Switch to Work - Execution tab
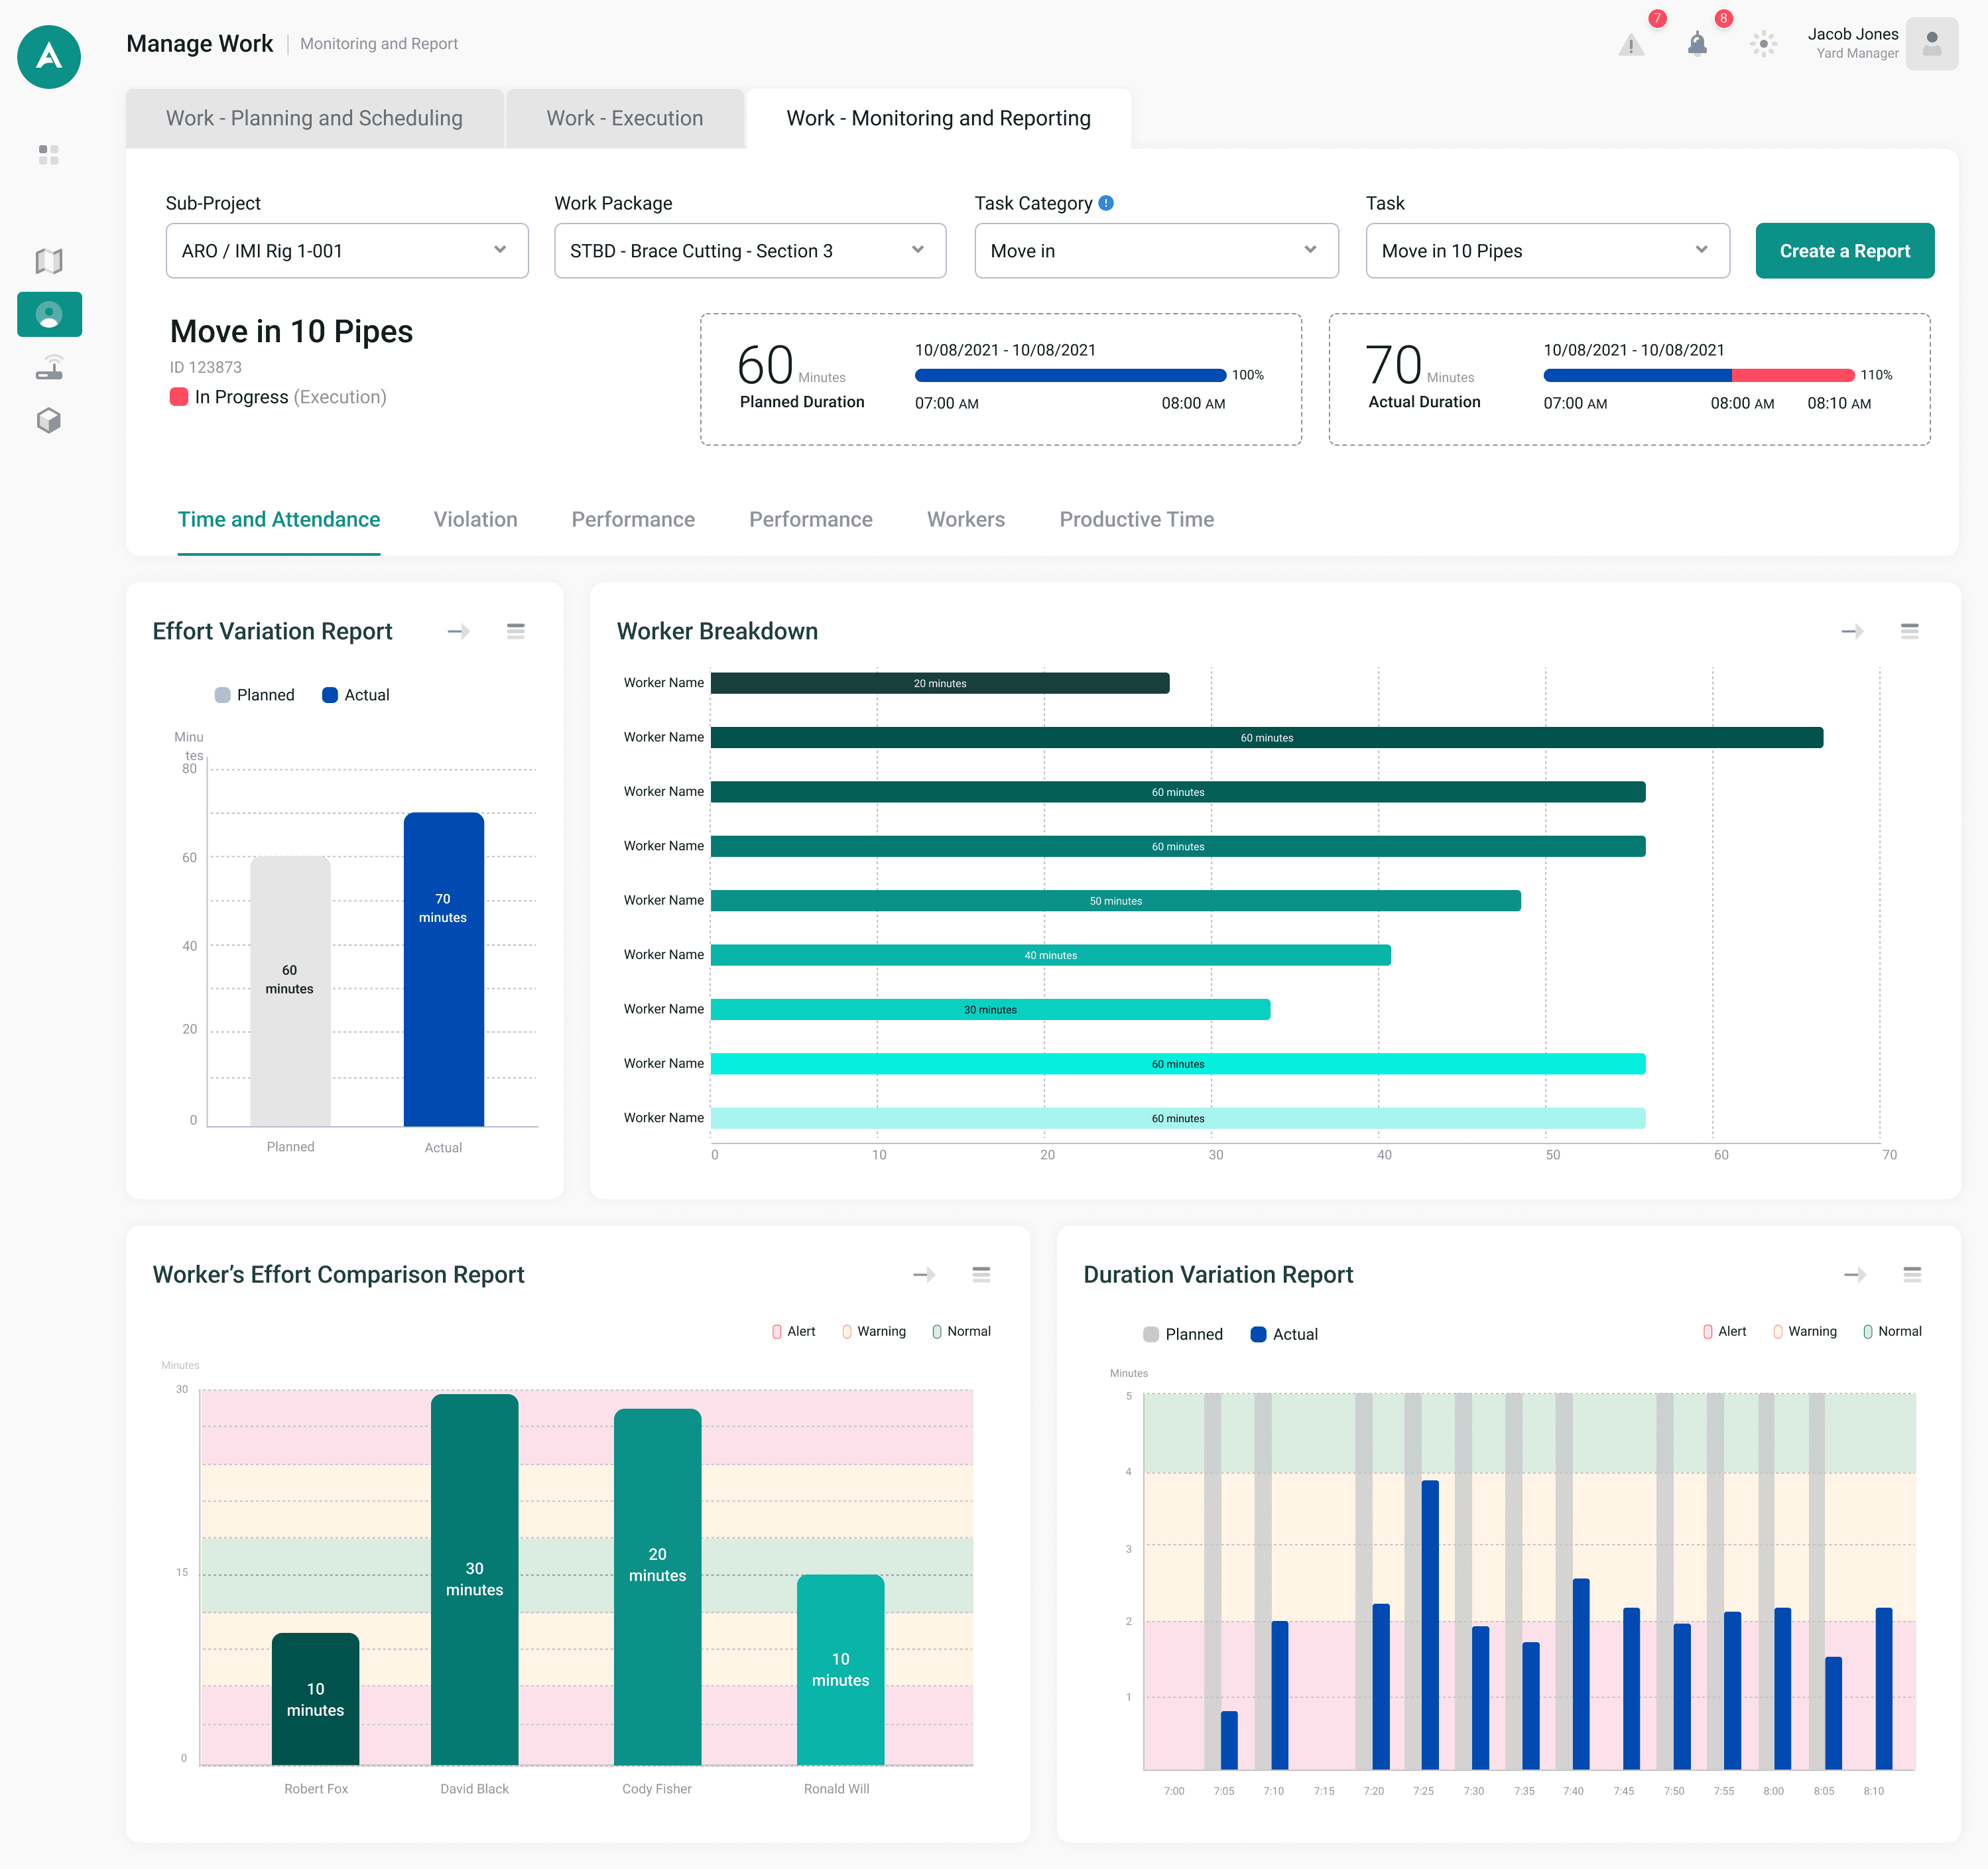Image resolution: width=1988 pixels, height=1869 pixels. pos(625,118)
